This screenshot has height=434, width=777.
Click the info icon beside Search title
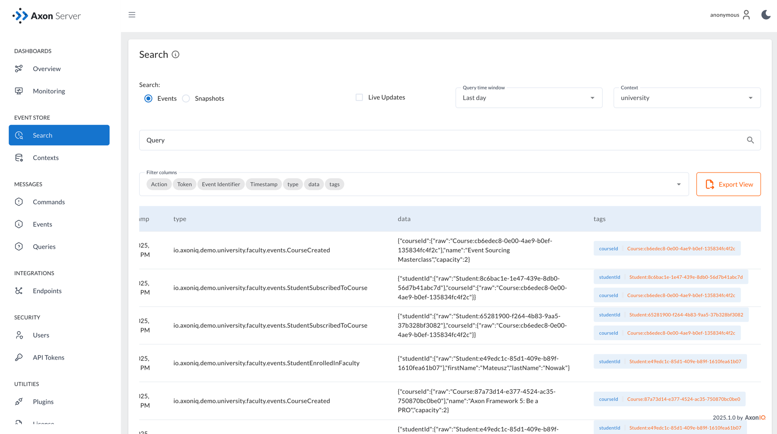tap(176, 54)
